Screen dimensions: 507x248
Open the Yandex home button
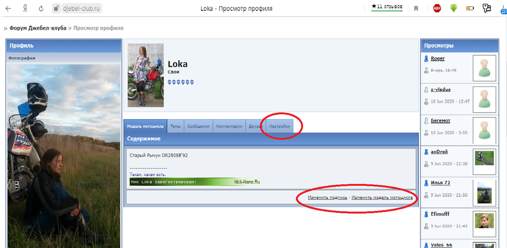tap(25, 9)
